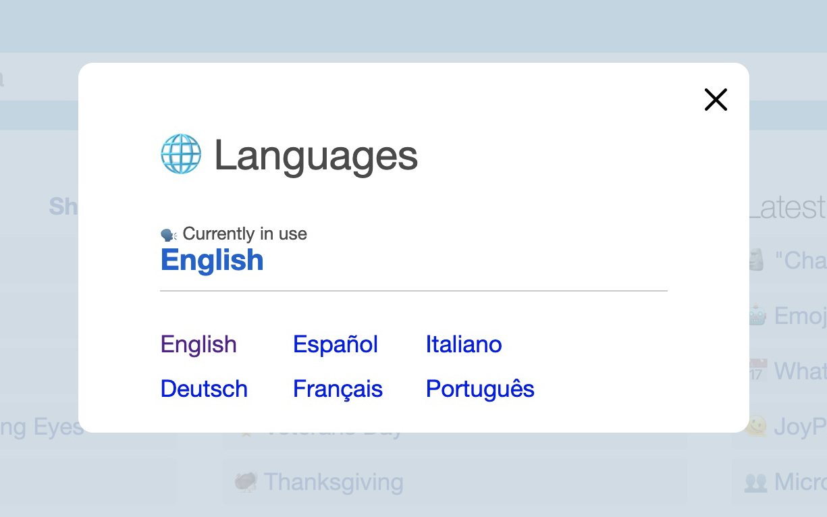Click the robot emoji icon
Screen dimensions: 827x517
click(x=757, y=315)
